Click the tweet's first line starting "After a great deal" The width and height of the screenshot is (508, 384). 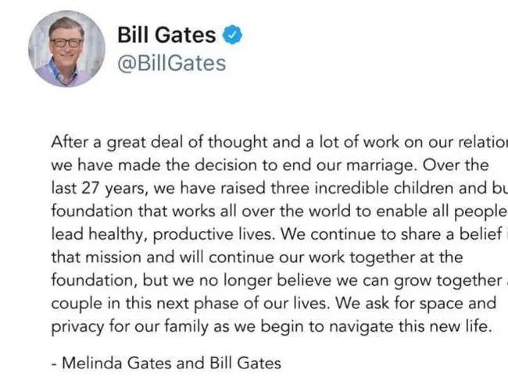(x=279, y=142)
